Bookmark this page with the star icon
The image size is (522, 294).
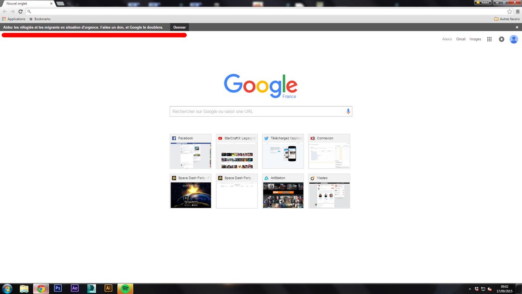click(510, 11)
